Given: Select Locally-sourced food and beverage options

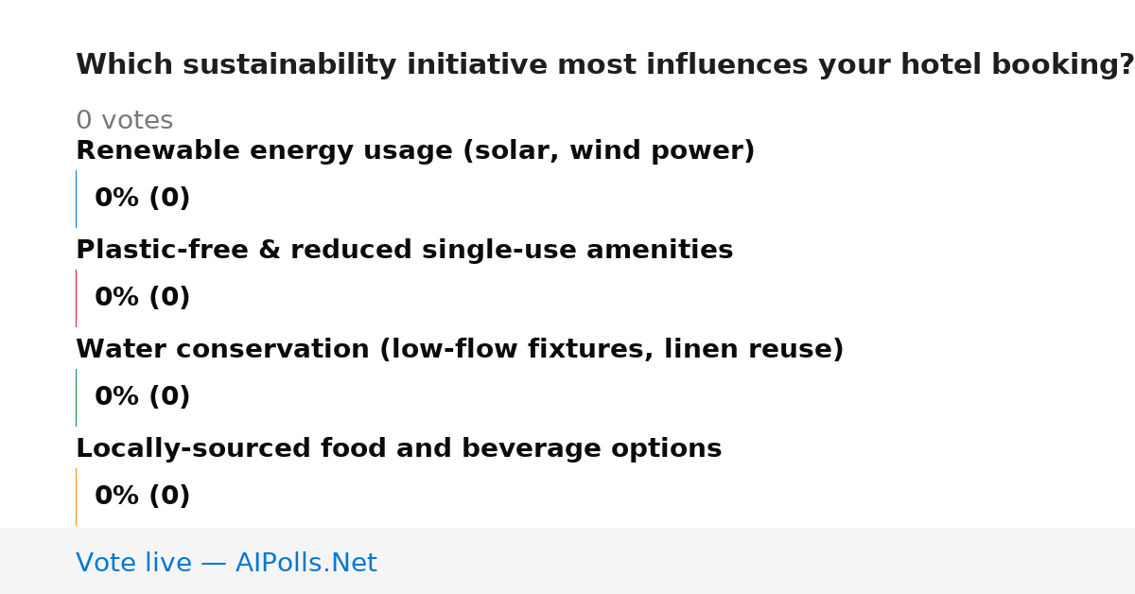Looking at the screenshot, I should (398, 449).
